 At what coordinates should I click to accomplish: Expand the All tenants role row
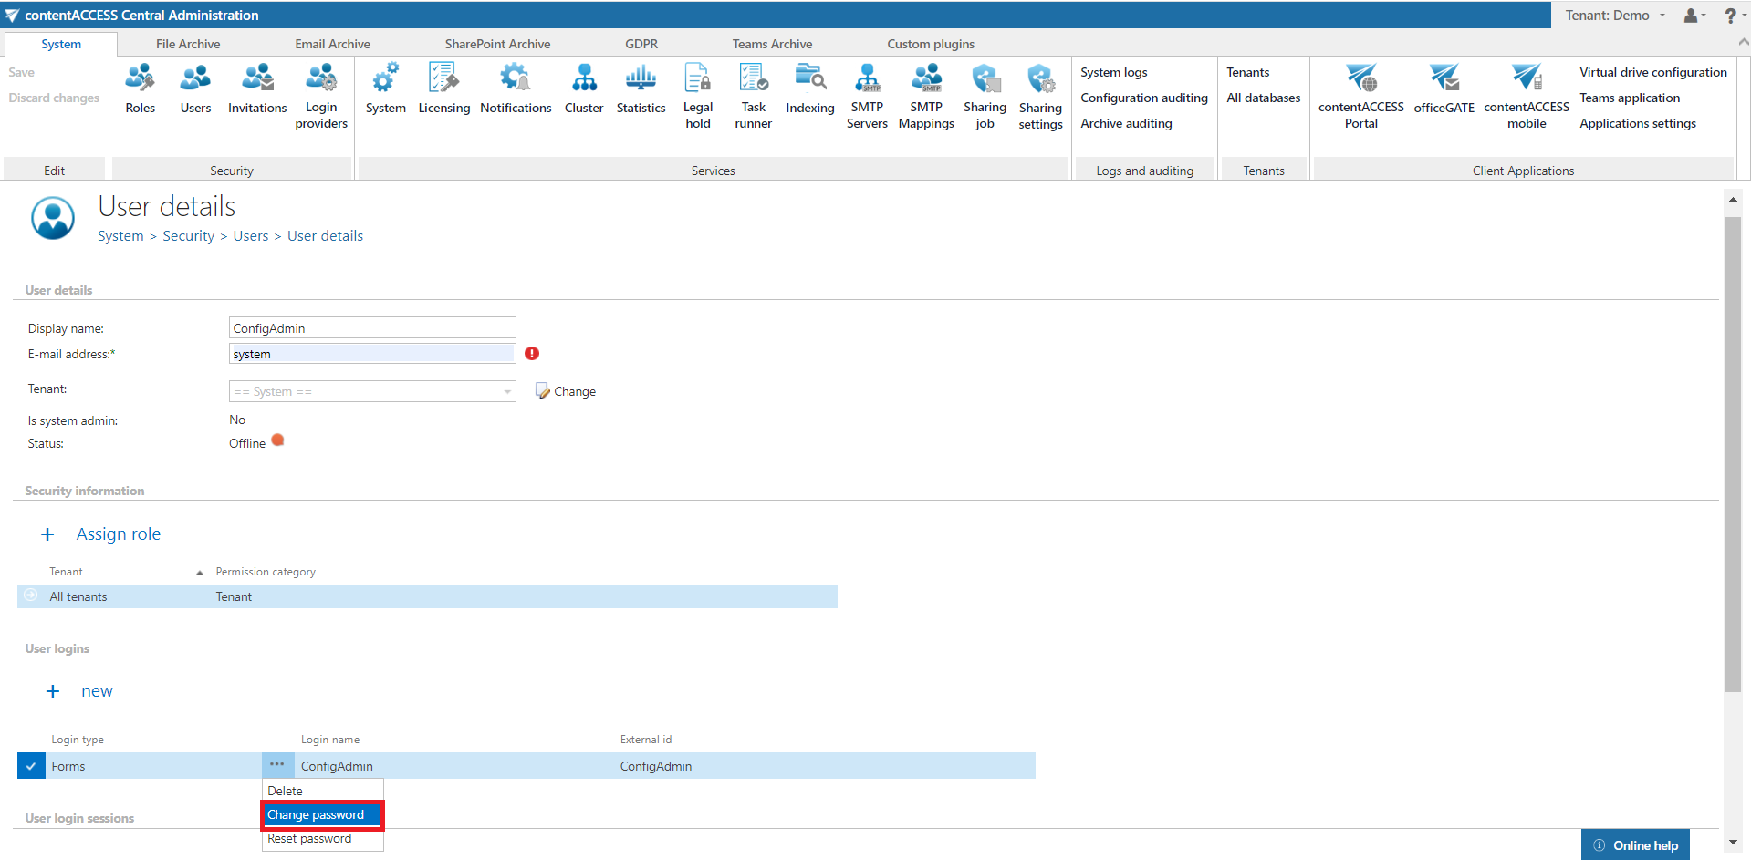[31, 596]
